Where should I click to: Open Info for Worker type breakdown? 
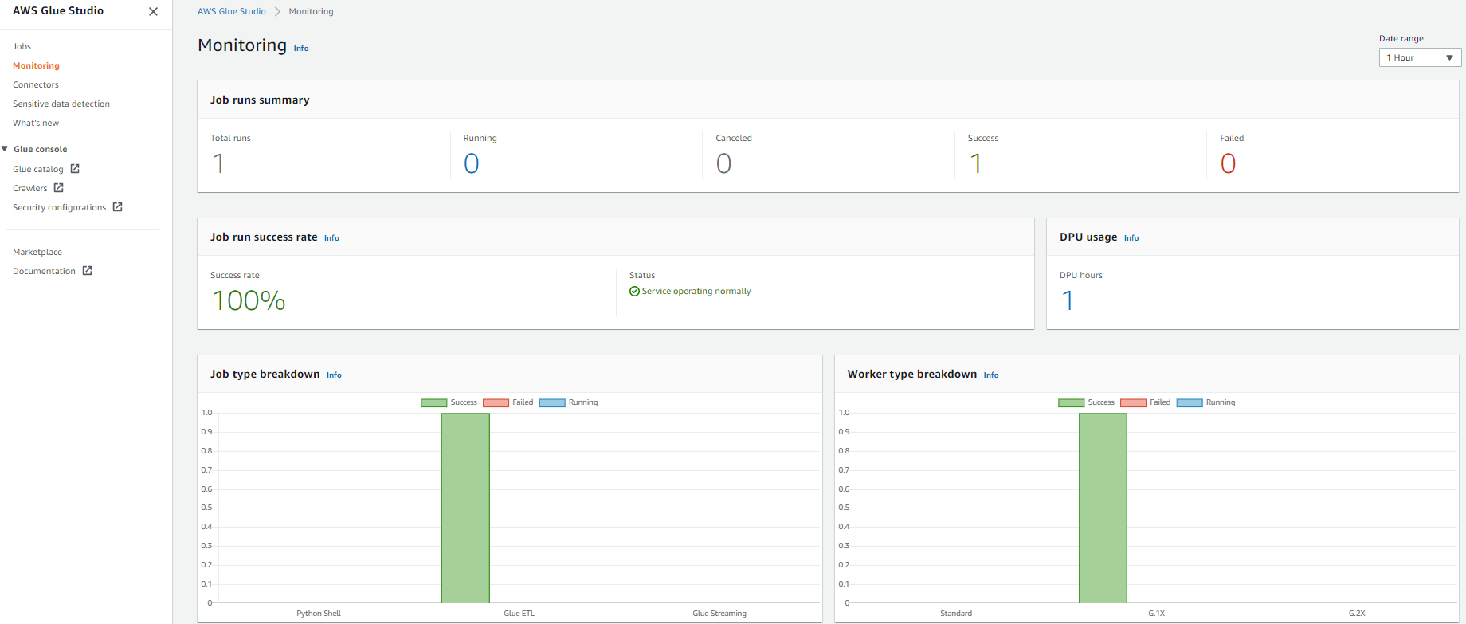tap(991, 375)
